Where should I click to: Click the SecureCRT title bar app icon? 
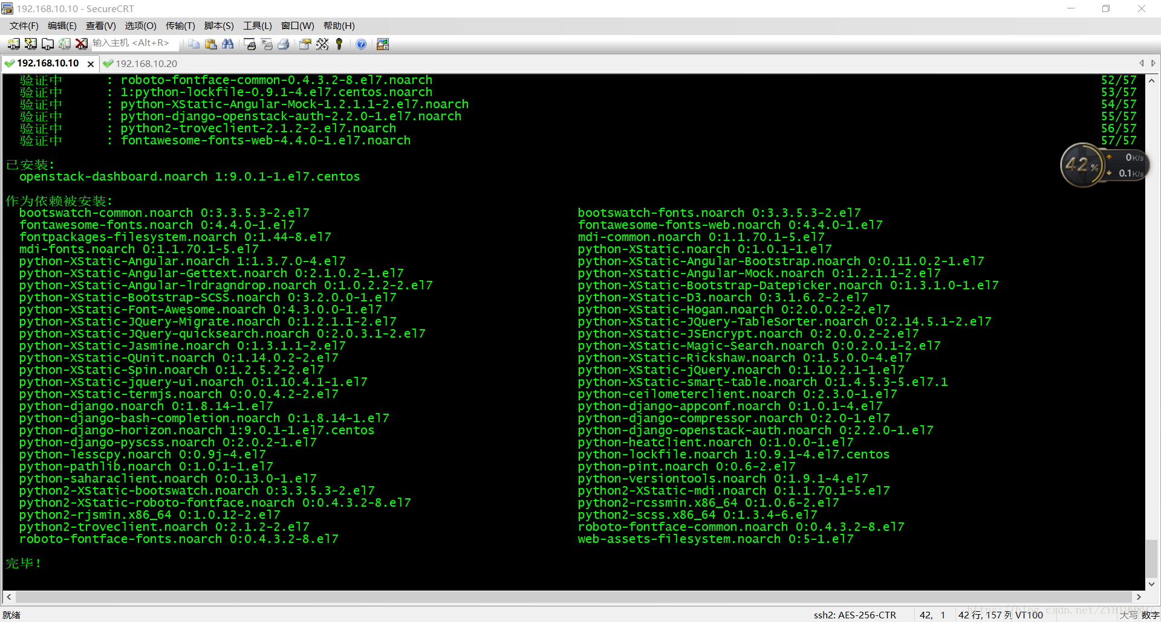(x=7, y=8)
